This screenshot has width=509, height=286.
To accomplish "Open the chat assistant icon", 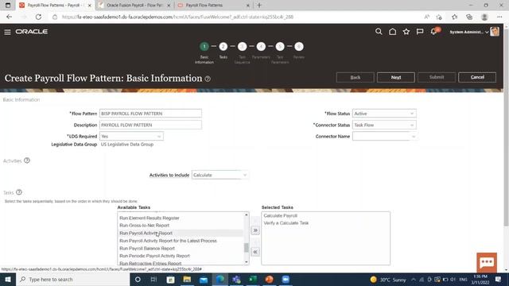I will (487, 262).
